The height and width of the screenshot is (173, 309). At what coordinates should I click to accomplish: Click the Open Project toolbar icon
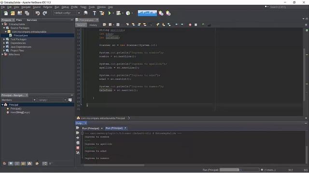point(20,13)
